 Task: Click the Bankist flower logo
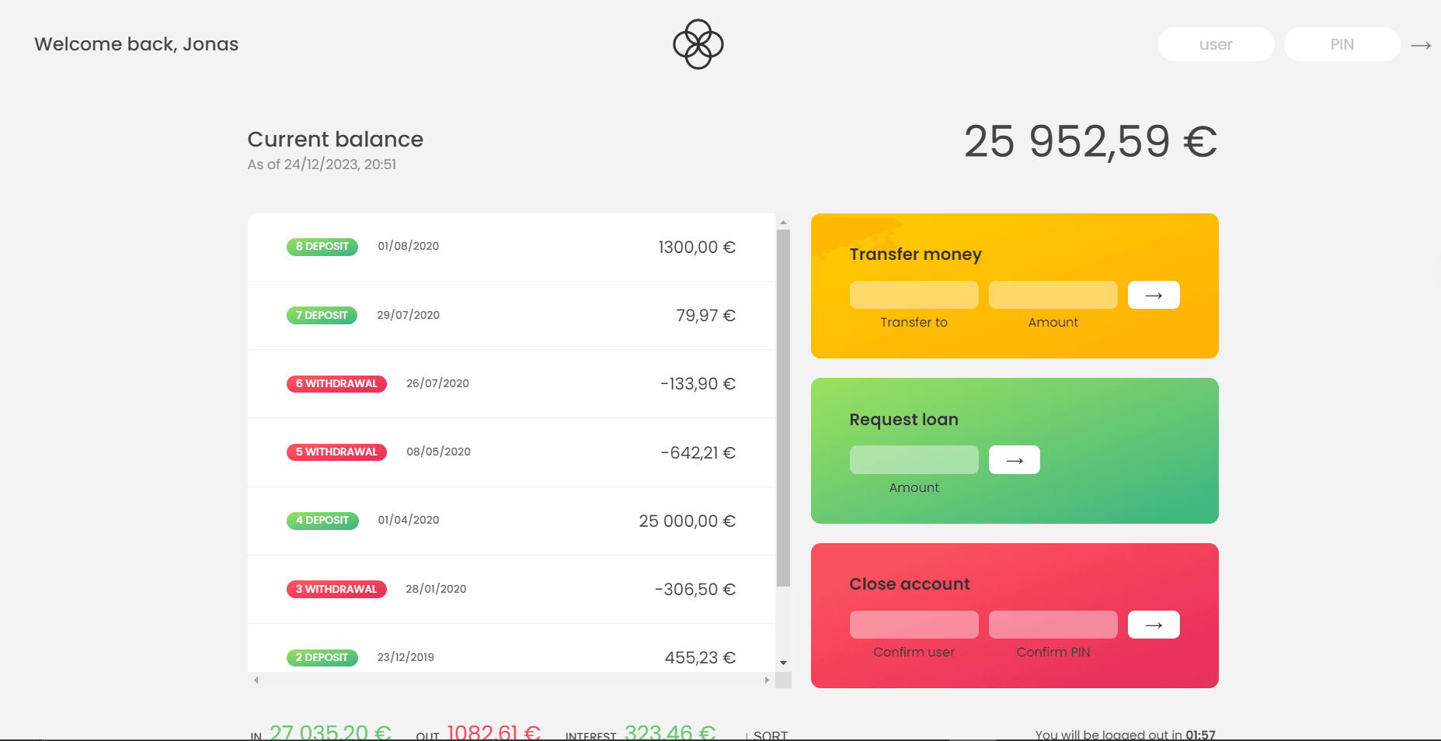698,44
